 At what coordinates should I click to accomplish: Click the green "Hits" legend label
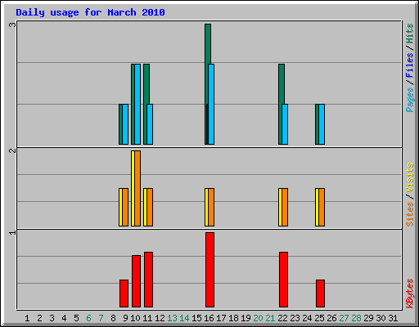[409, 34]
